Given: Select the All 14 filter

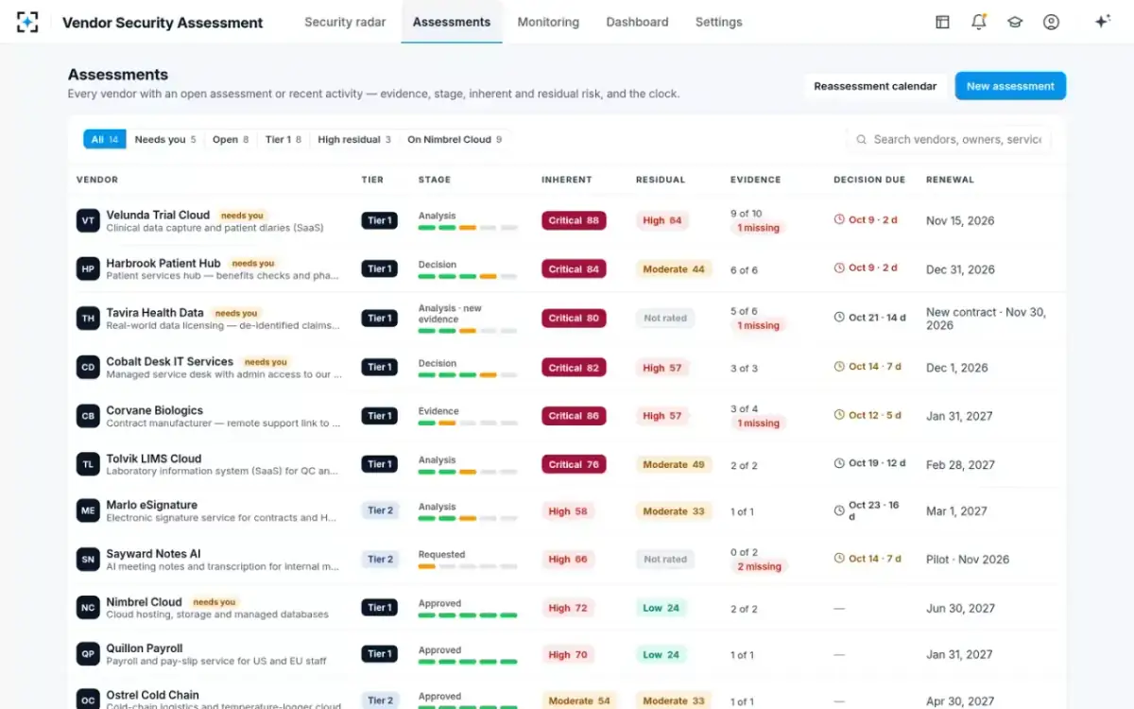Looking at the screenshot, I should 105,139.
